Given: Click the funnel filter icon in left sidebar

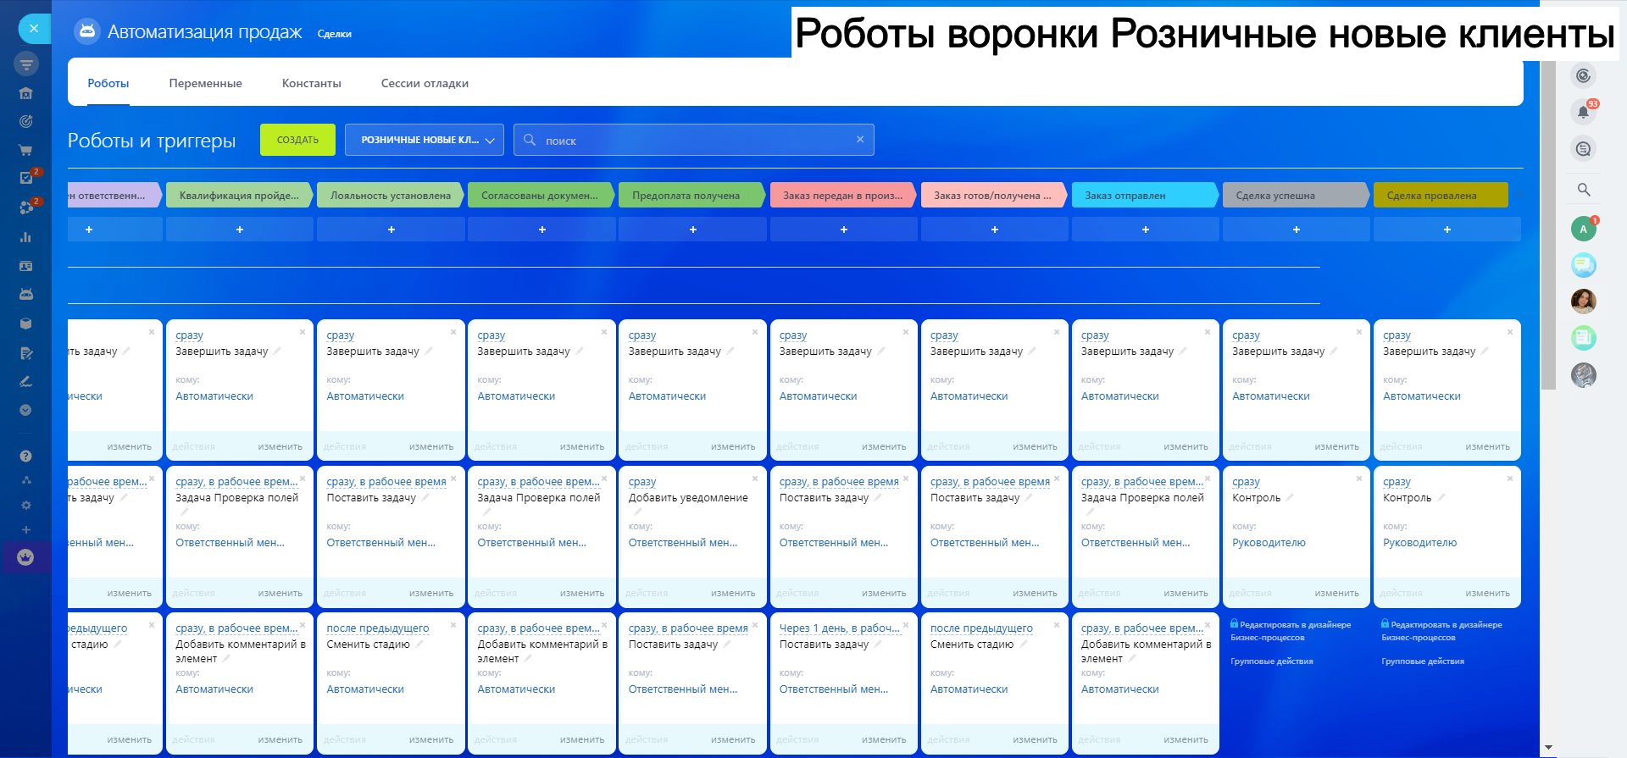Looking at the screenshot, I should click(26, 64).
